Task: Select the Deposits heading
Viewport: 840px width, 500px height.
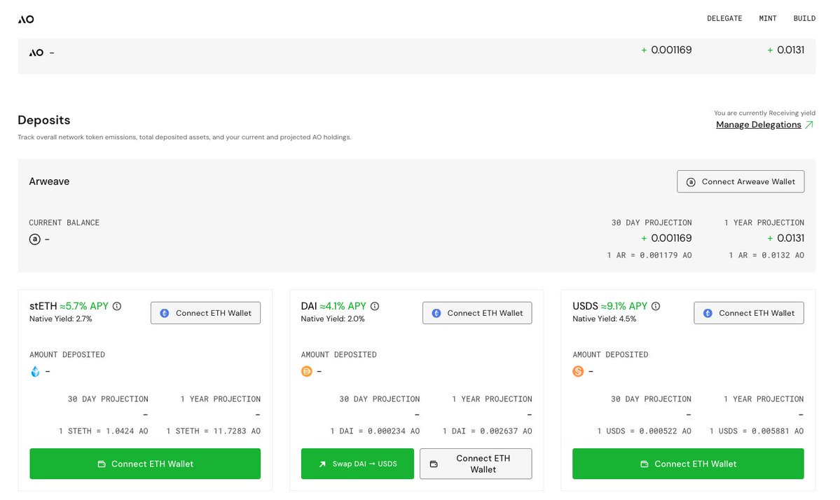Action: pos(44,120)
